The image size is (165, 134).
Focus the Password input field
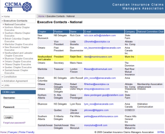(x=16, y=111)
